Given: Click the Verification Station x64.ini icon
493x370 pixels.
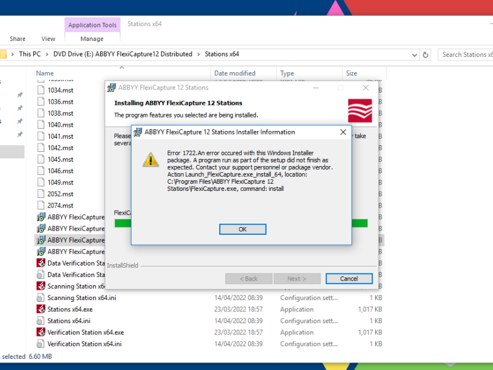Looking at the screenshot, I should pyautogui.click(x=40, y=344).
